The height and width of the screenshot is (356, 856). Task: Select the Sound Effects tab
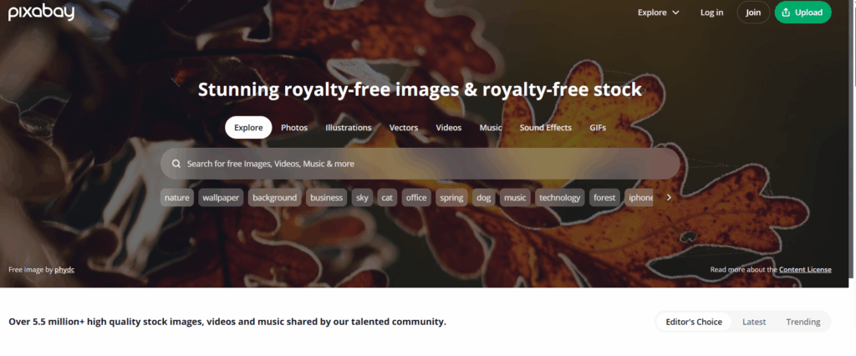click(x=545, y=128)
